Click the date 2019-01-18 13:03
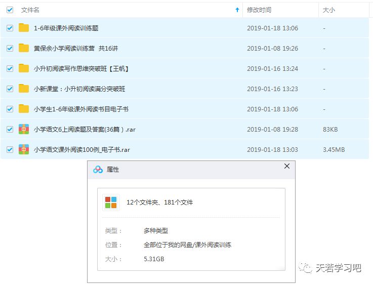This screenshot has height=284, width=373. [x=272, y=150]
